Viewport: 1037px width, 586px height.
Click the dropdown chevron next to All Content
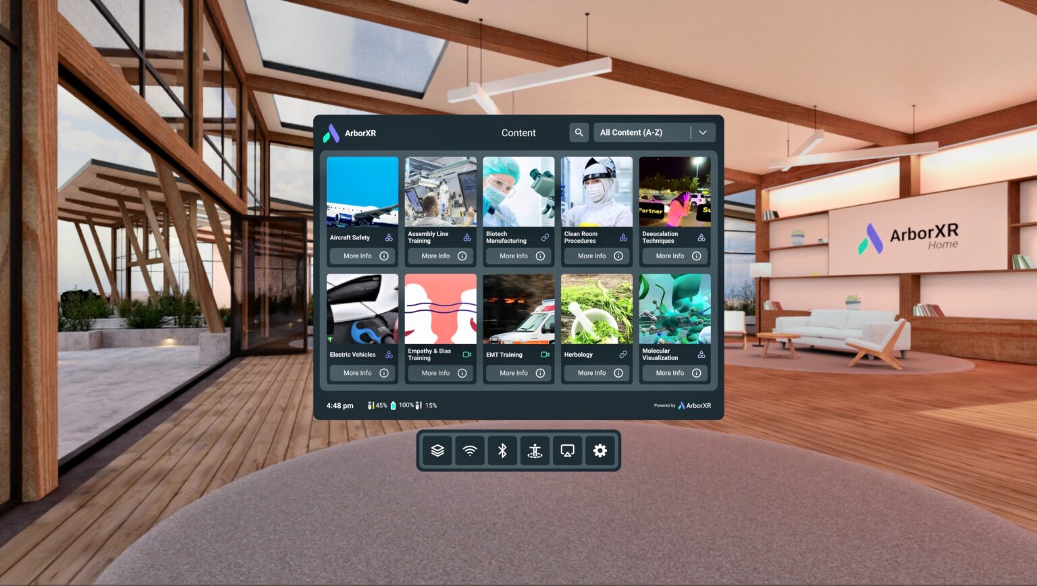[702, 132]
